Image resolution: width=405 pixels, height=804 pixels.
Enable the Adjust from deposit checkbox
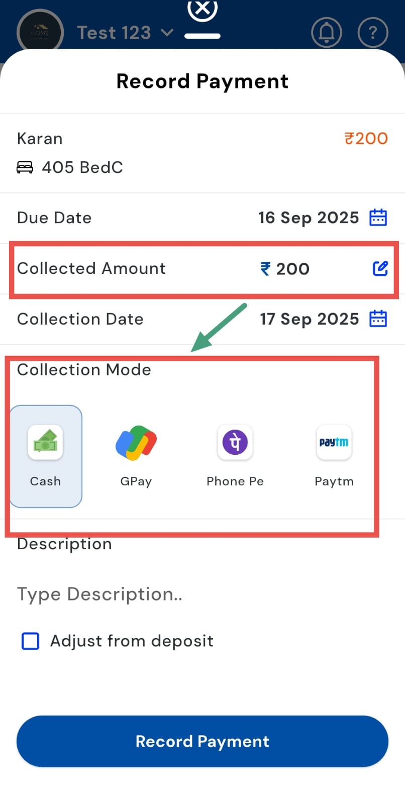coord(31,641)
